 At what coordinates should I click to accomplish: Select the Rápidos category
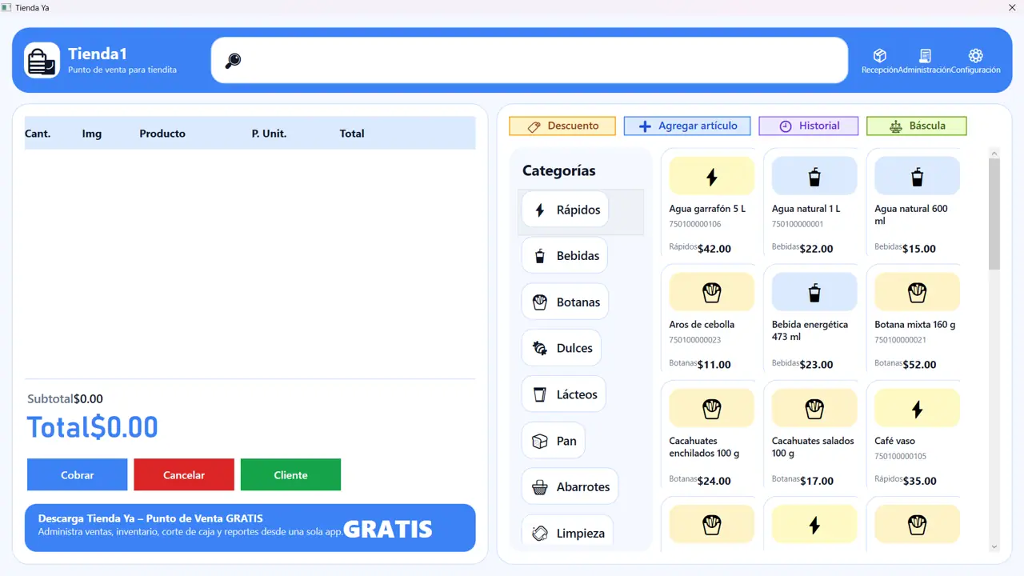click(x=565, y=210)
